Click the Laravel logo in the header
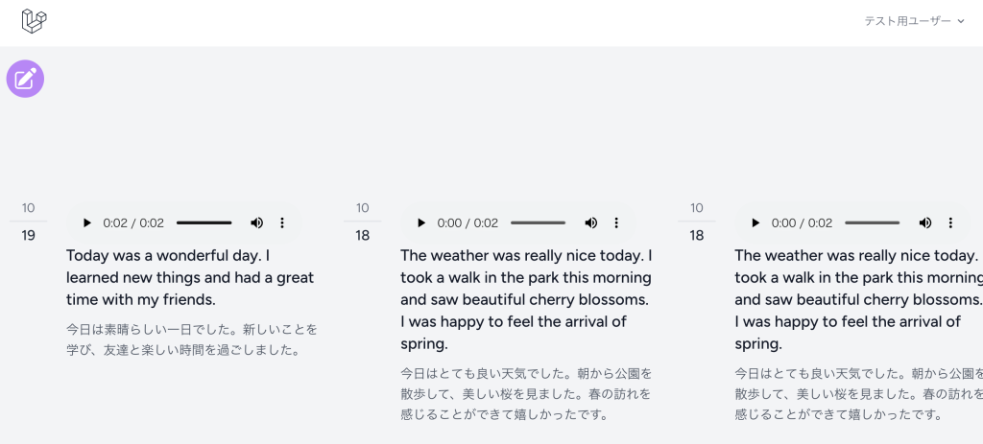 35,21
